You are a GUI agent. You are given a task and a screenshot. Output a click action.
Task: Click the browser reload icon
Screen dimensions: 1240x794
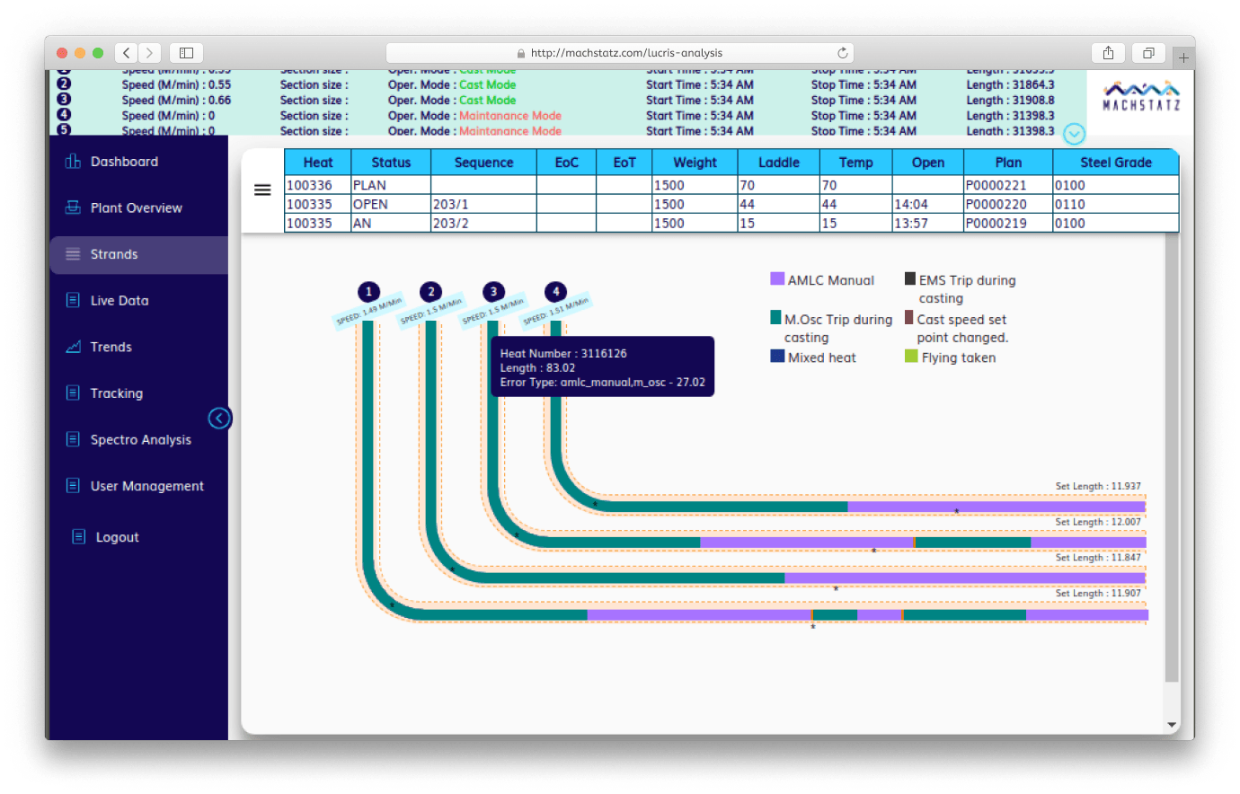click(842, 53)
